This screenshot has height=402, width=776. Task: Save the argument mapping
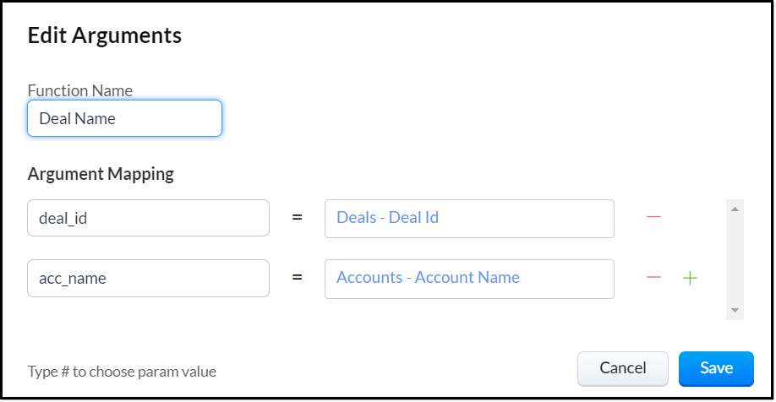click(x=715, y=368)
